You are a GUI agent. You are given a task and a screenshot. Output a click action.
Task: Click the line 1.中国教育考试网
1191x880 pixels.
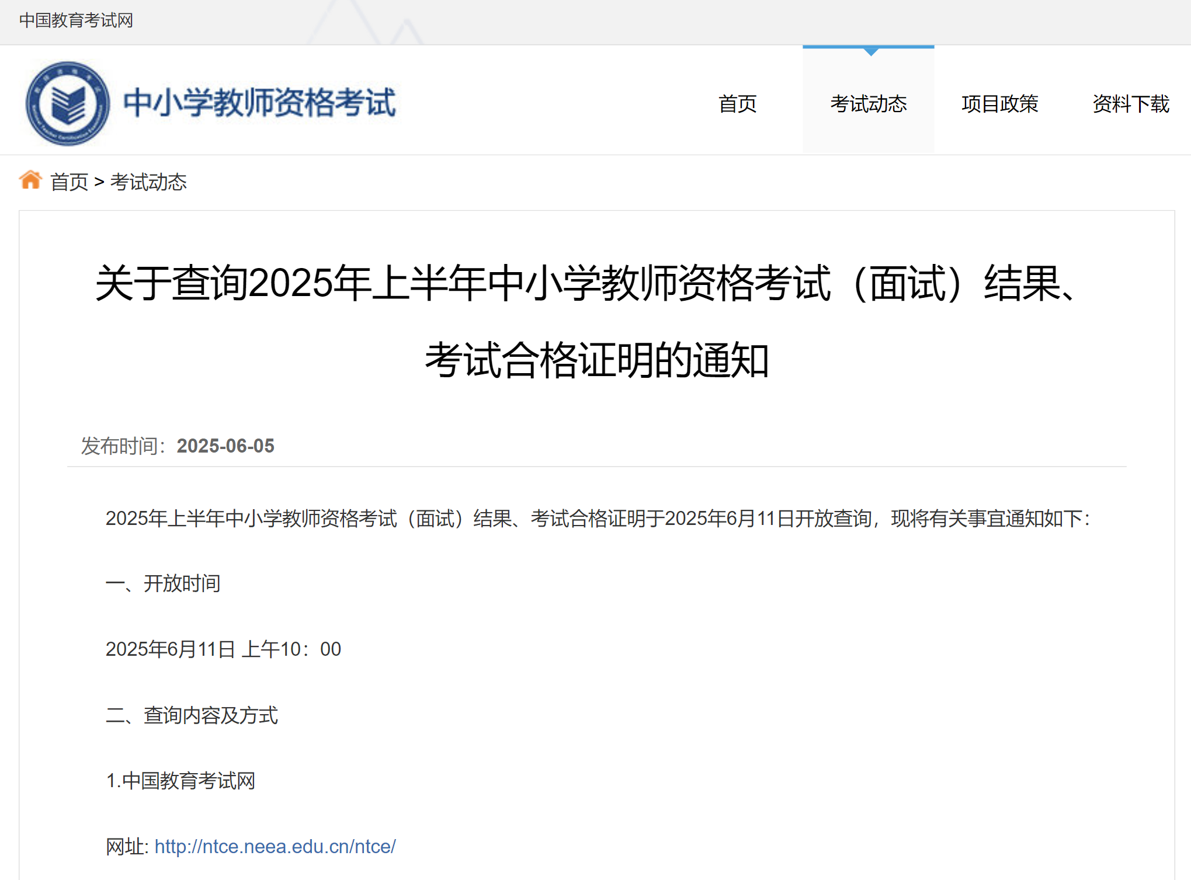(x=181, y=781)
